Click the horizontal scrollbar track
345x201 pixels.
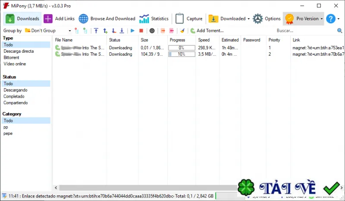(x=147, y=188)
